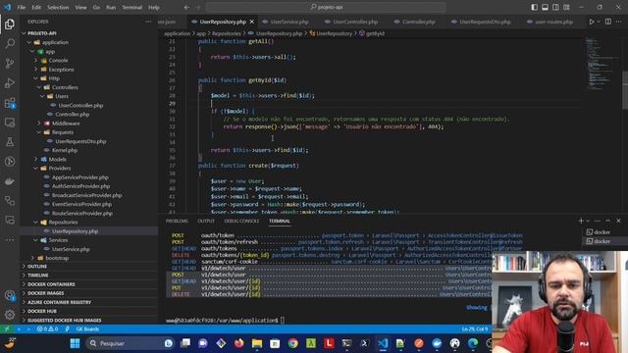Open the Terminal menu
The width and height of the screenshot is (628, 353).
coord(131,7)
